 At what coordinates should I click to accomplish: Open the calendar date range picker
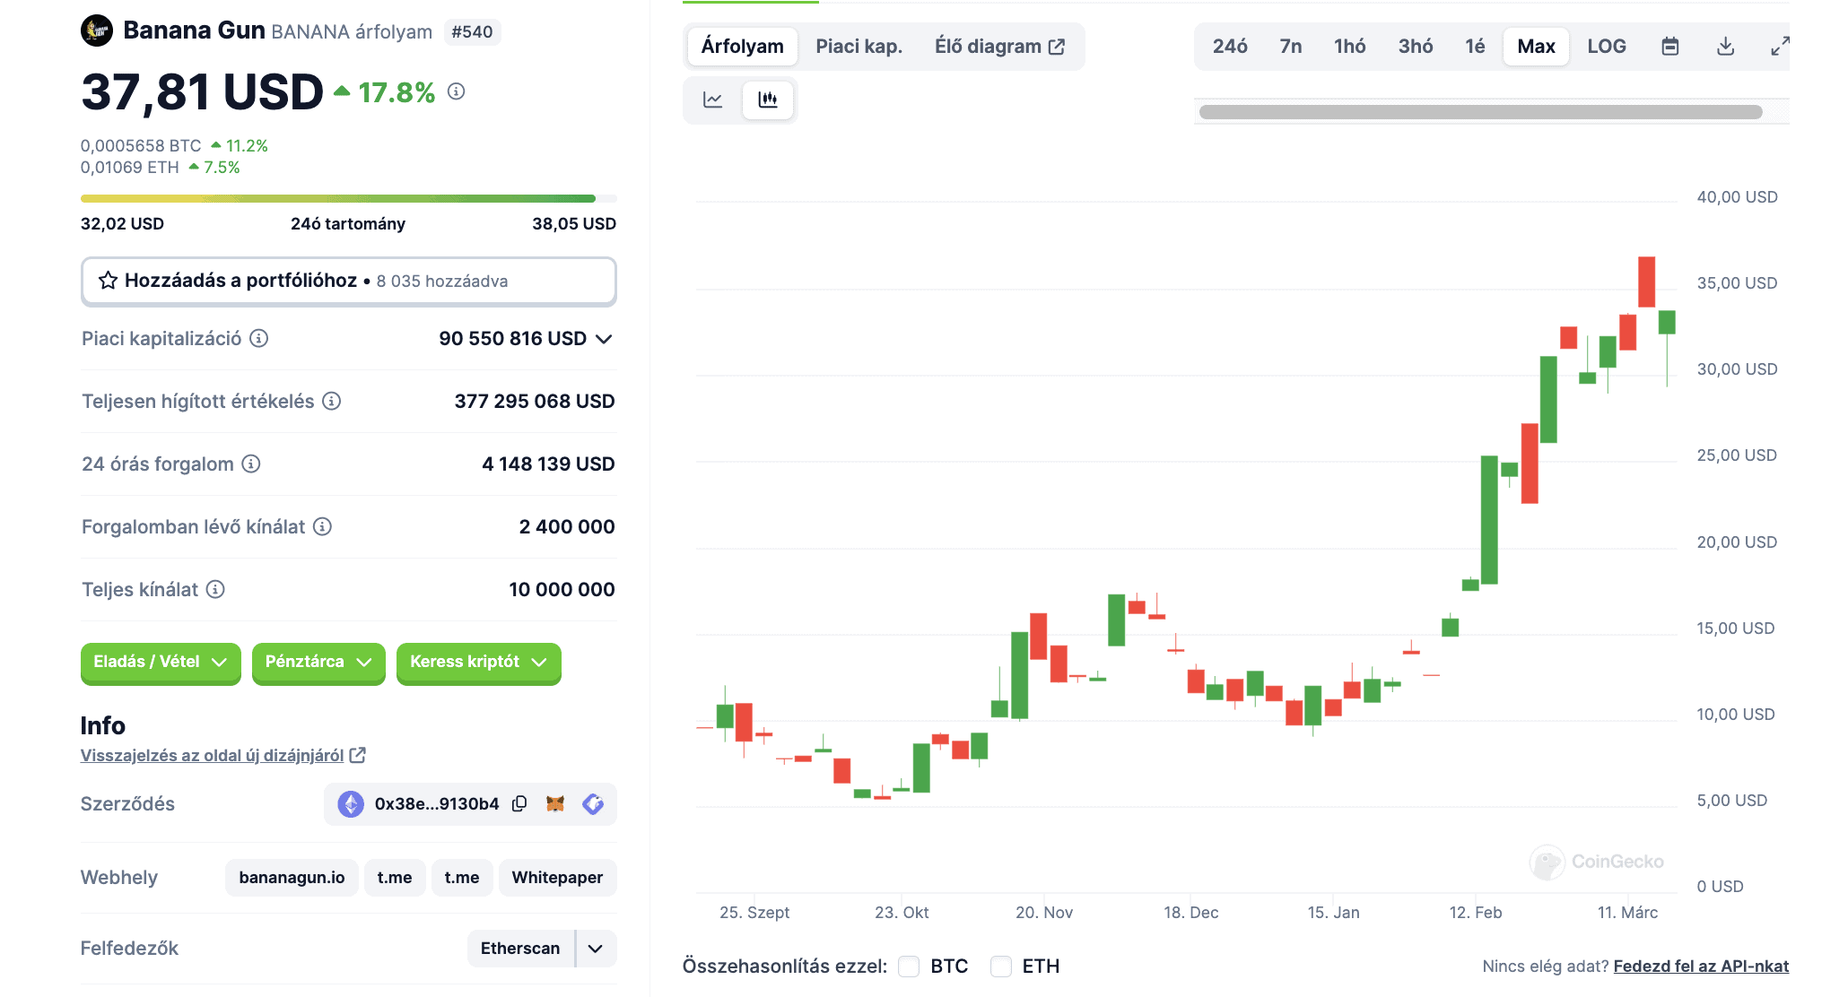tap(1670, 47)
